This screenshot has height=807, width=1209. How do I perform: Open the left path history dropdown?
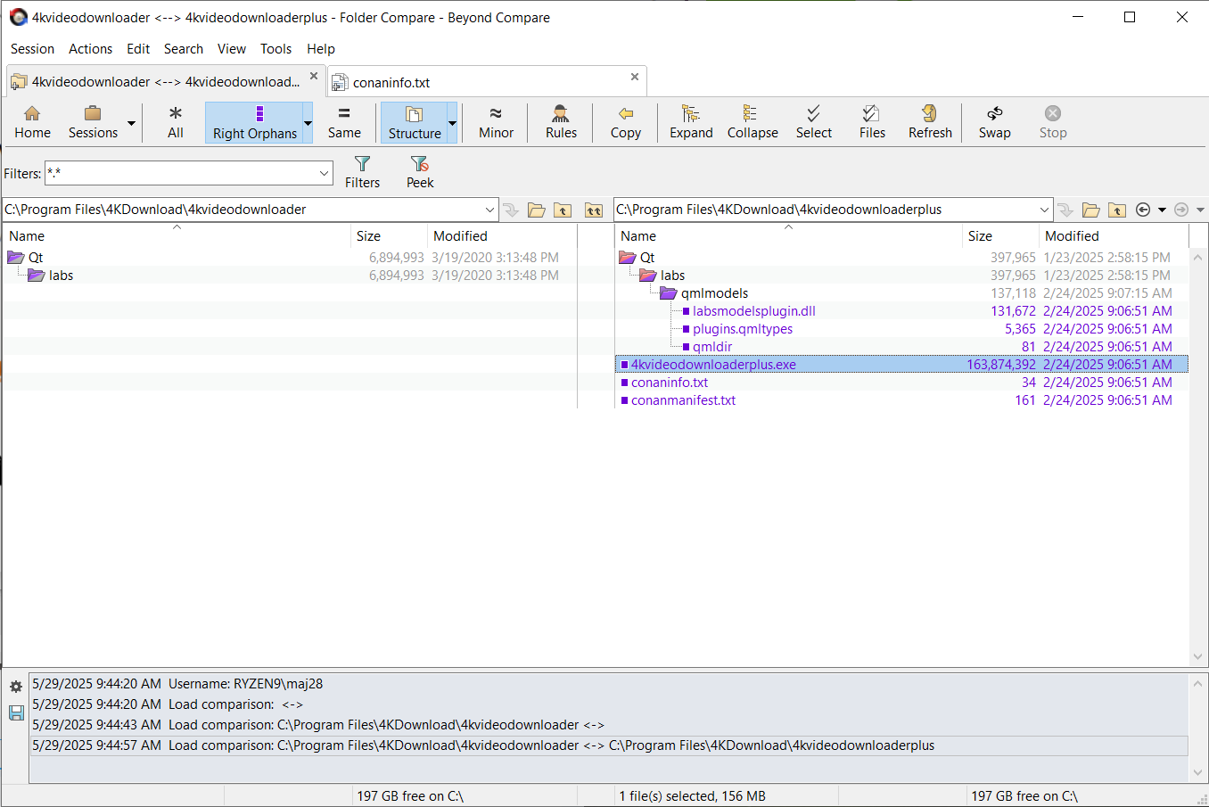pyautogui.click(x=489, y=210)
